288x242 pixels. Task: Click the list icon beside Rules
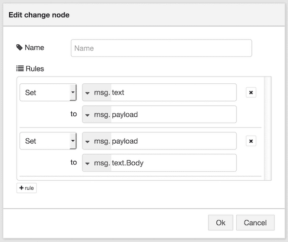(20, 69)
